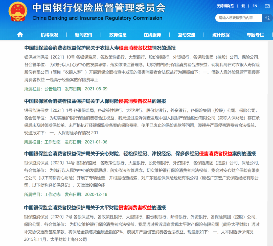Open the 互动交流 menu

click(187, 35)
